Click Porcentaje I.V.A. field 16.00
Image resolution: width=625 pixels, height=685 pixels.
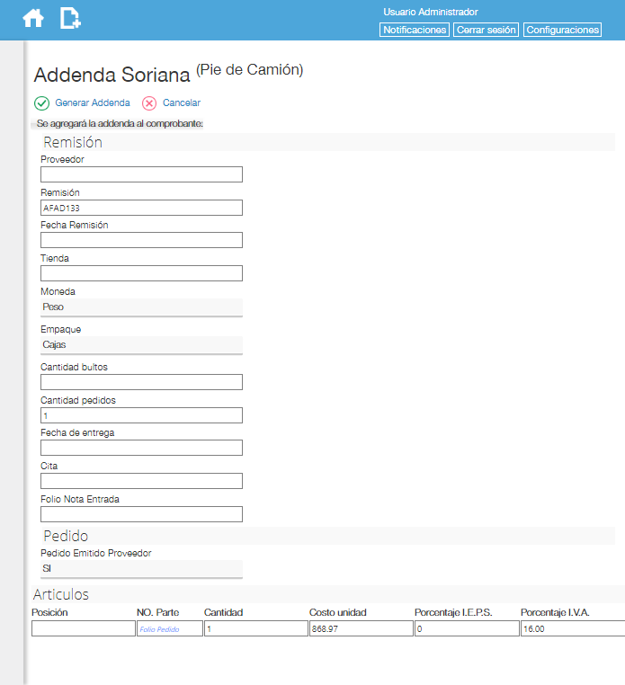(573, 628)
